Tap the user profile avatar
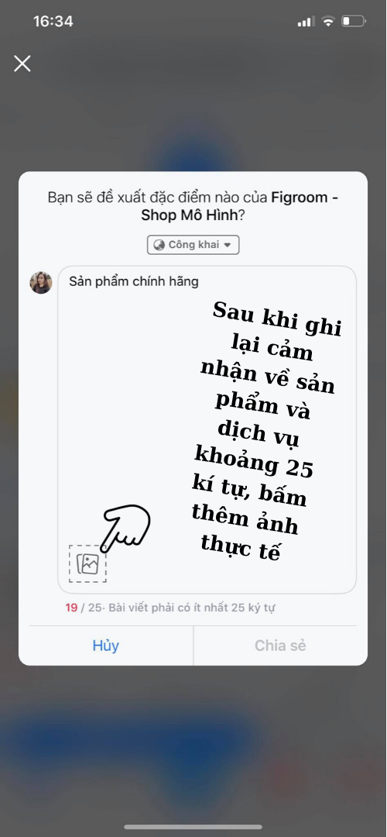387x837 pixels. point(40,282)
